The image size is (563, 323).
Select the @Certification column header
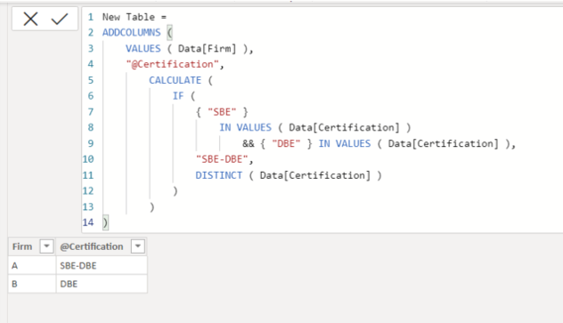(x=102, y=246)
